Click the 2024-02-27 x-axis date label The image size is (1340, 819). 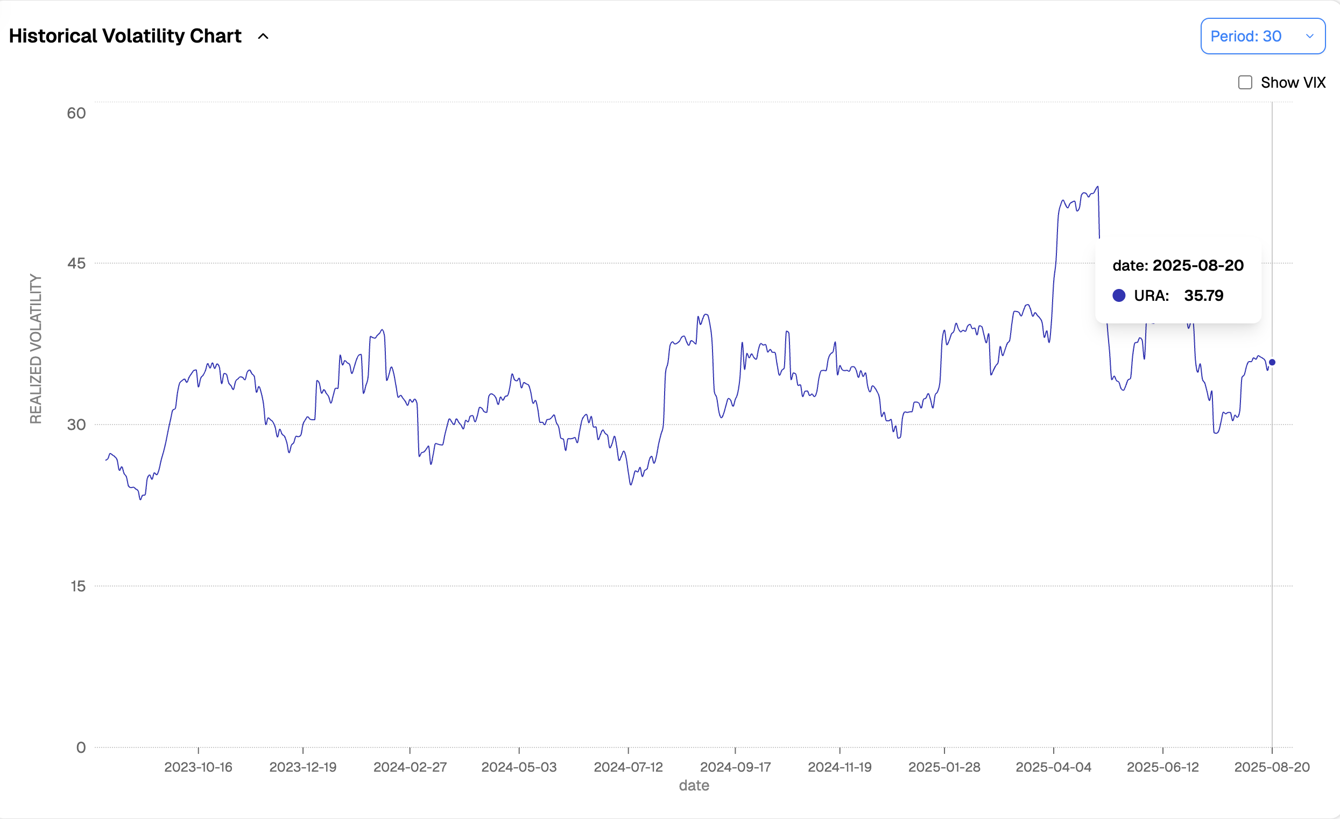[410, 767]
